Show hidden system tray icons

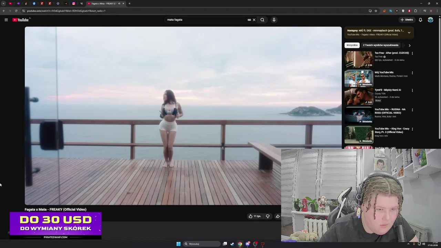pos(409,244)
